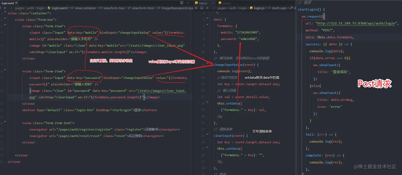Click the title: data.errmsg line
The width and height of the screenshot is (402, 175).
point(336,100)
